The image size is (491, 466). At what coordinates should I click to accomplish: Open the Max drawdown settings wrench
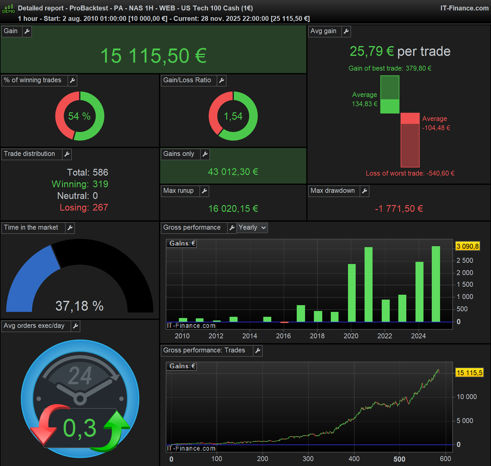tap(364, 191)
